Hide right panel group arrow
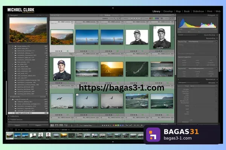 (221, 70)
